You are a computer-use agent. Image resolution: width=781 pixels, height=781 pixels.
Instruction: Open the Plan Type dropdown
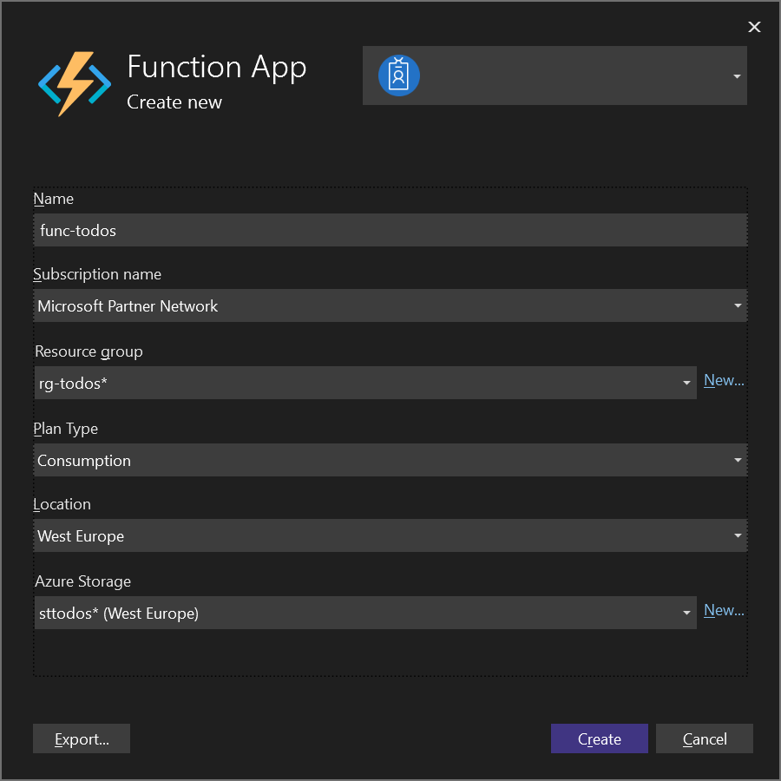737,459
